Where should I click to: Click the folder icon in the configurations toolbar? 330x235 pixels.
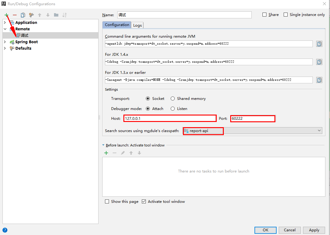click(x=56, y=15)
